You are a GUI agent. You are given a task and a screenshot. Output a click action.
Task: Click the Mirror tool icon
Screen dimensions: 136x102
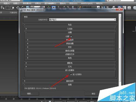103,7
